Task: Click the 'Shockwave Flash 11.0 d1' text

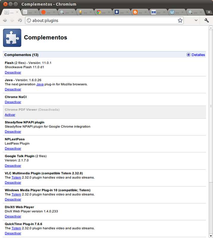Action: pyautogui.click(x=24, y=67)
